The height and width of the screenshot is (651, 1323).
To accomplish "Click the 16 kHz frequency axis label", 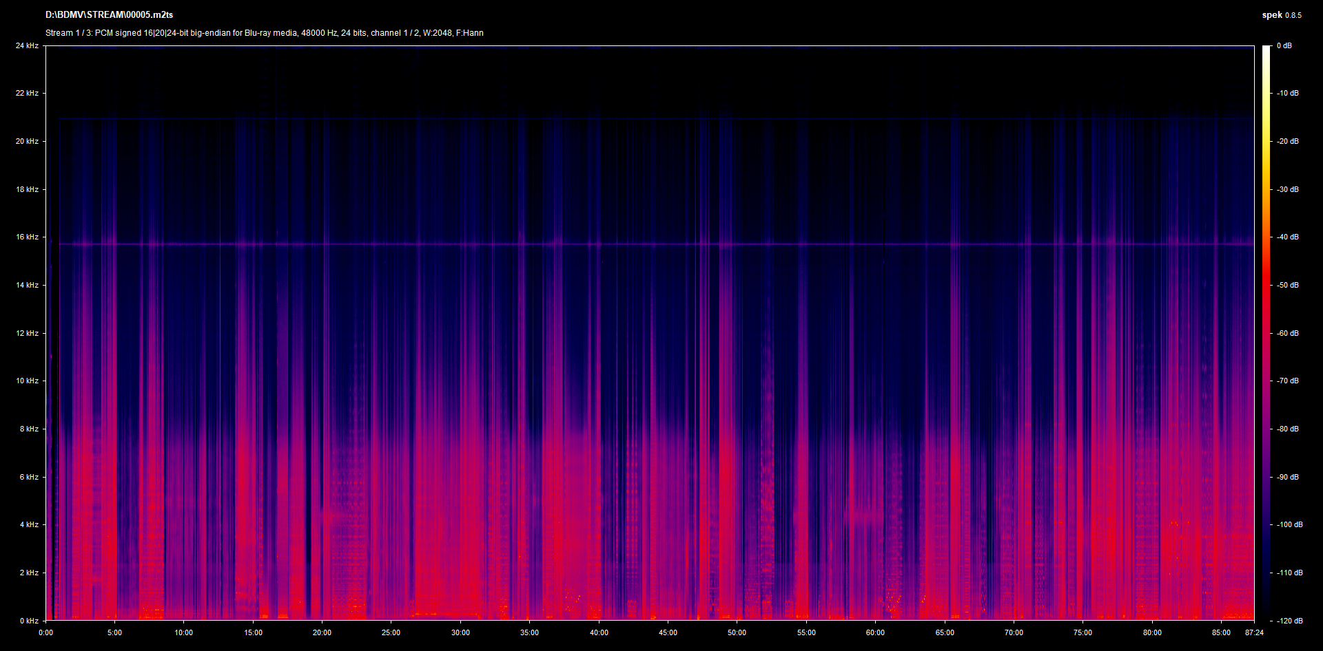I will (x=27, y=237).
